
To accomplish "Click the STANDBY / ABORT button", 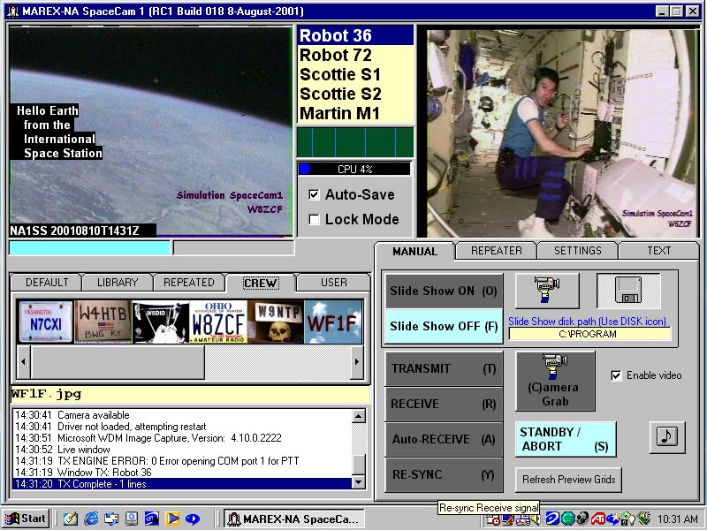I will click(x=566, y=439).
